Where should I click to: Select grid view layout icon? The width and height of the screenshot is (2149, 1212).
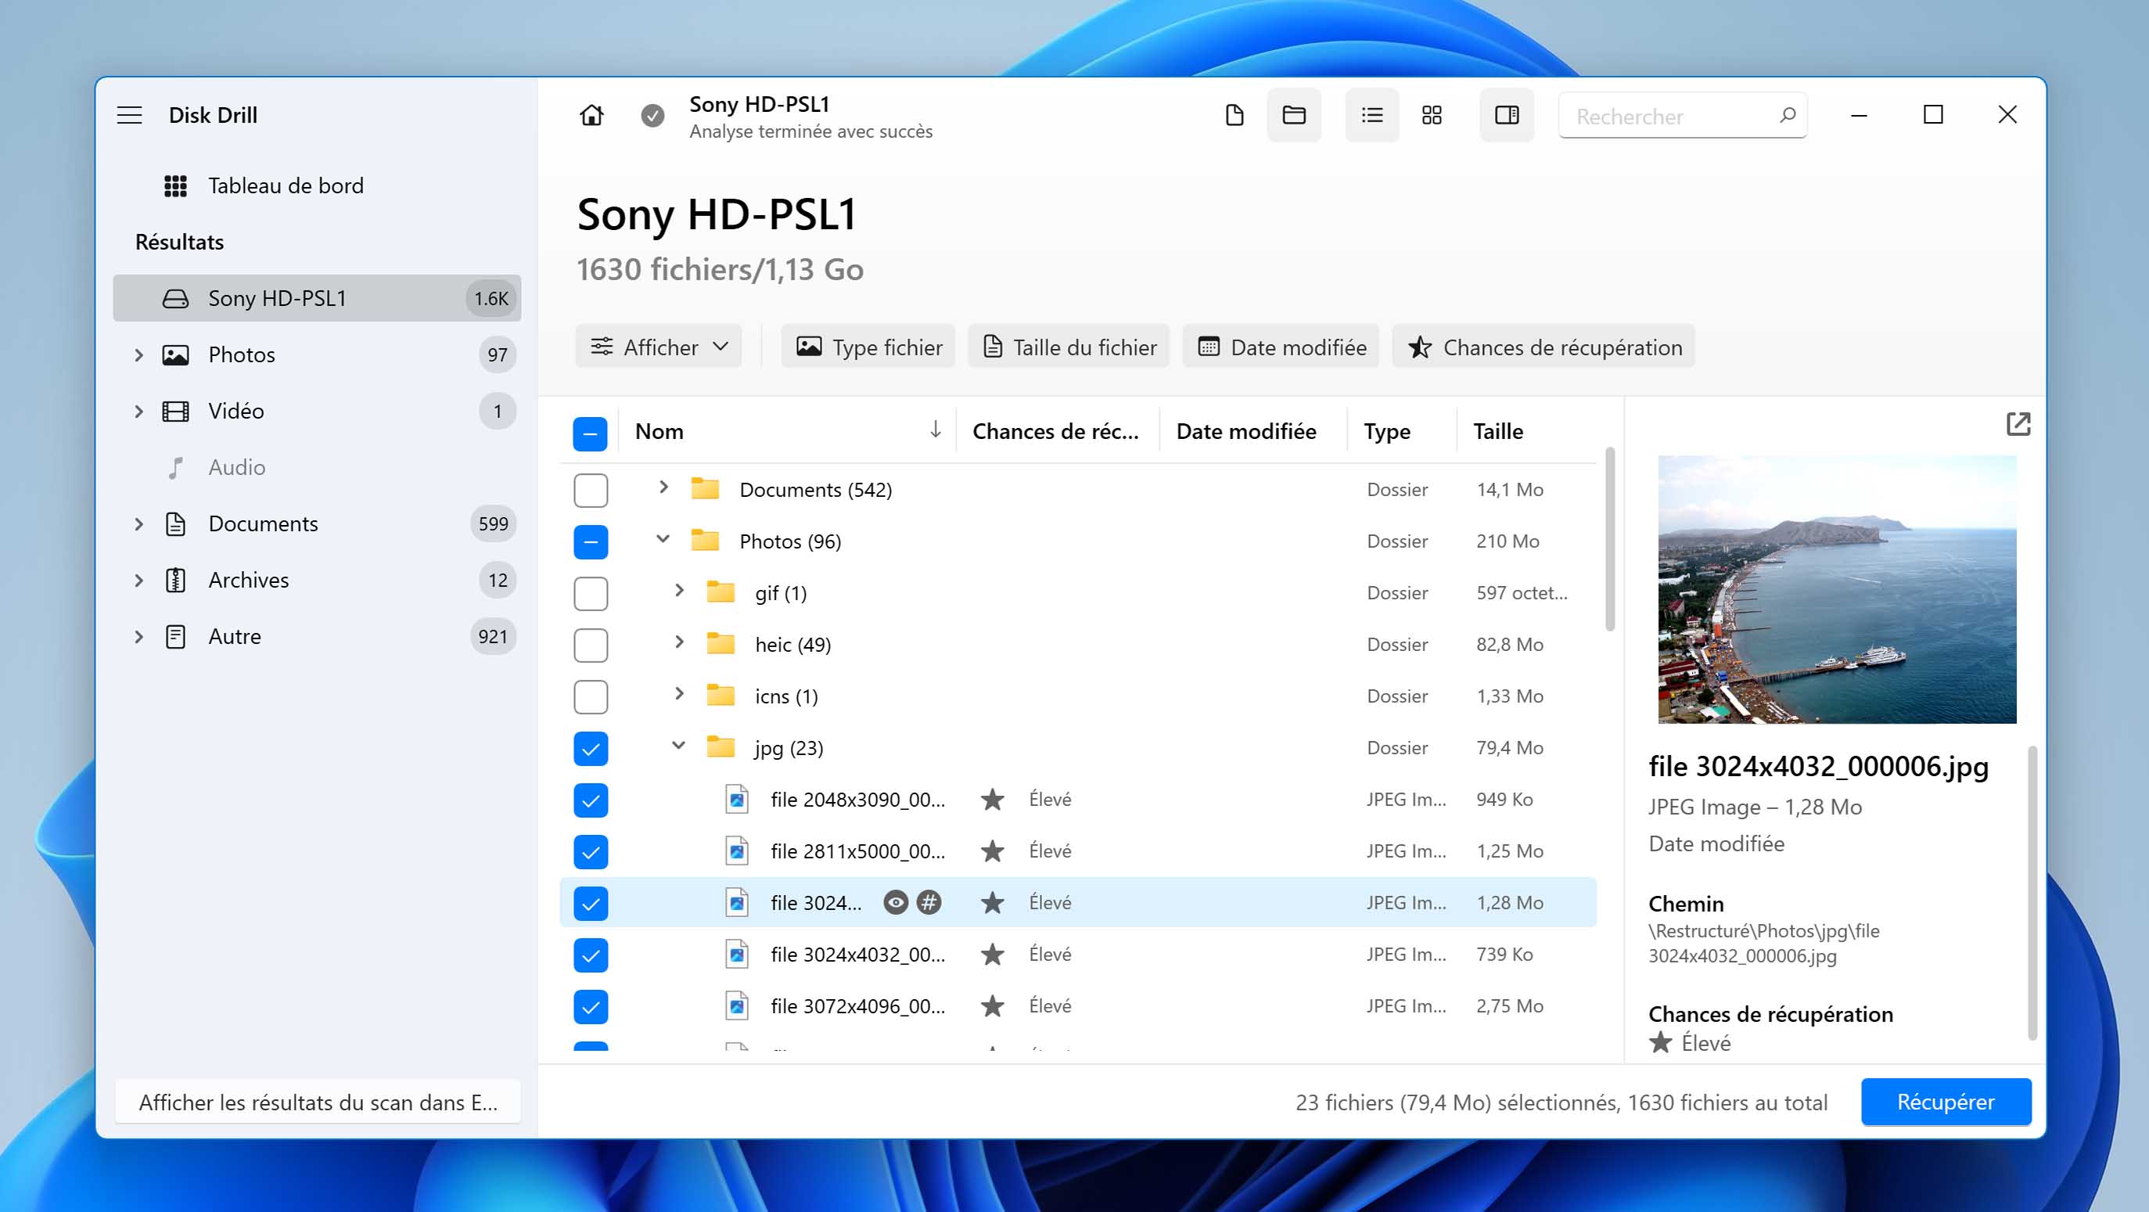(x=1432, y=115)
